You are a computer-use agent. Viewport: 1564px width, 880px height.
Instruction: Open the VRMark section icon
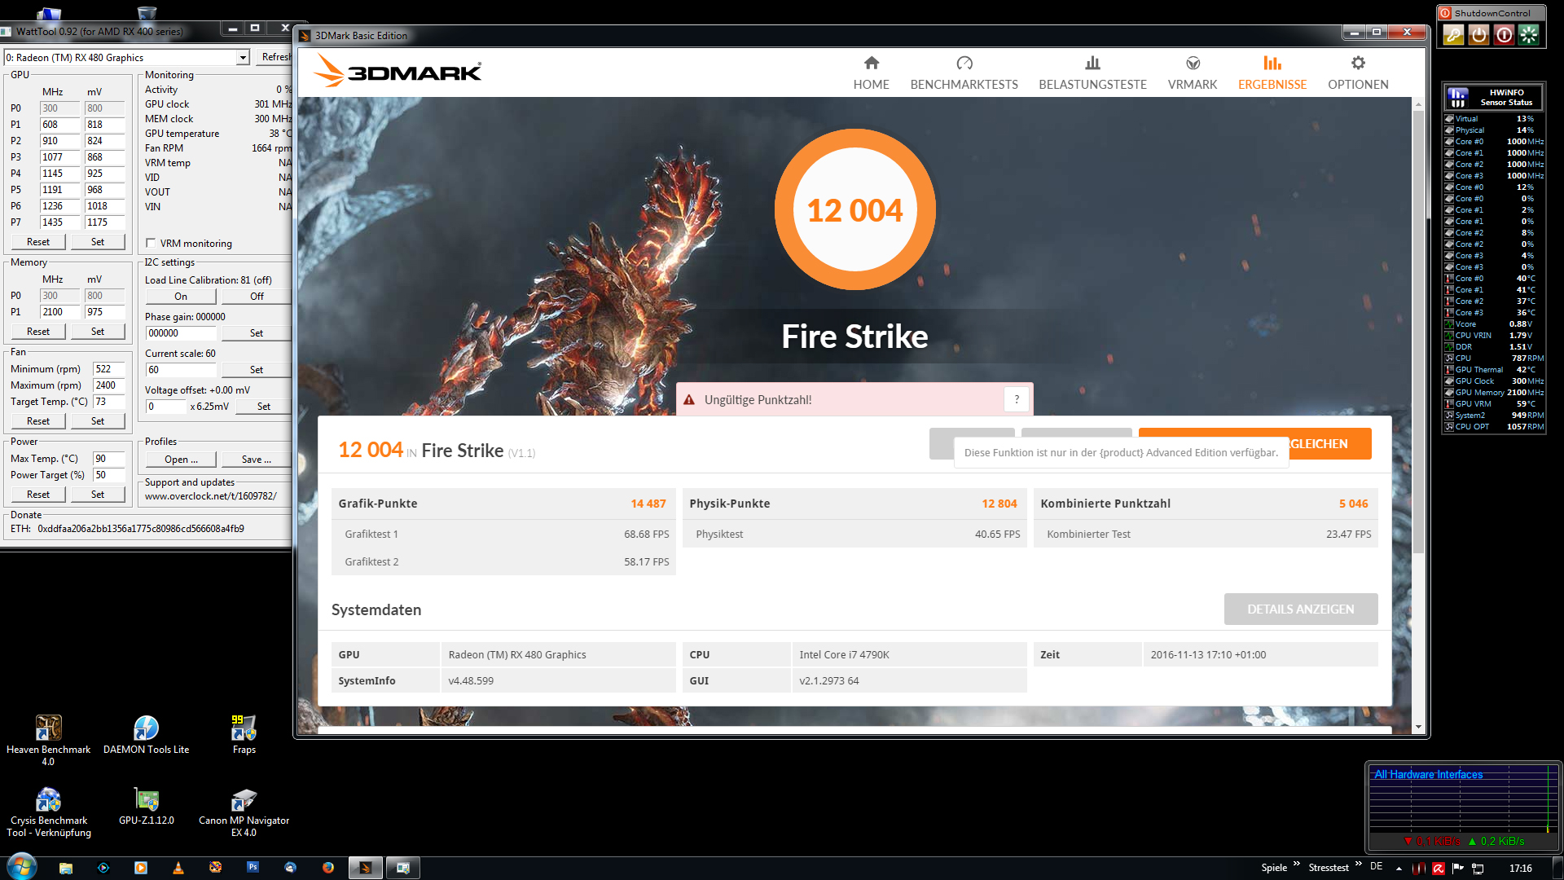pos(1192,63)
